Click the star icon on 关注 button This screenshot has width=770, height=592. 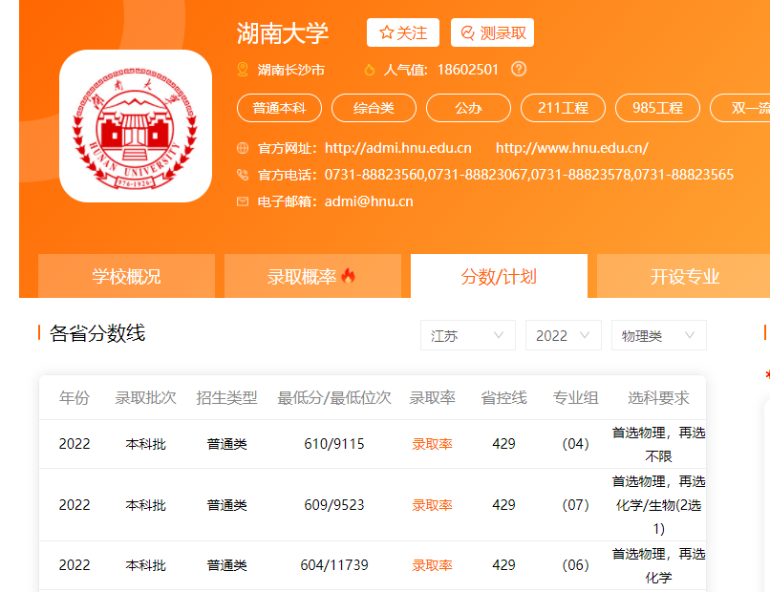(x=387, y=32)
